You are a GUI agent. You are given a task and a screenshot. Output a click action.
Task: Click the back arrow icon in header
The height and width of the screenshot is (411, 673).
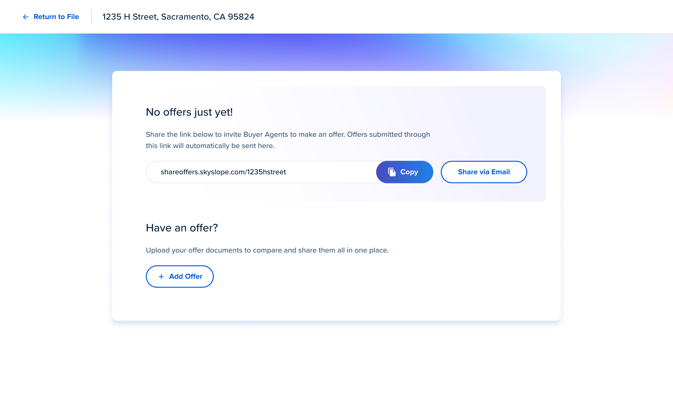(26, 17)
